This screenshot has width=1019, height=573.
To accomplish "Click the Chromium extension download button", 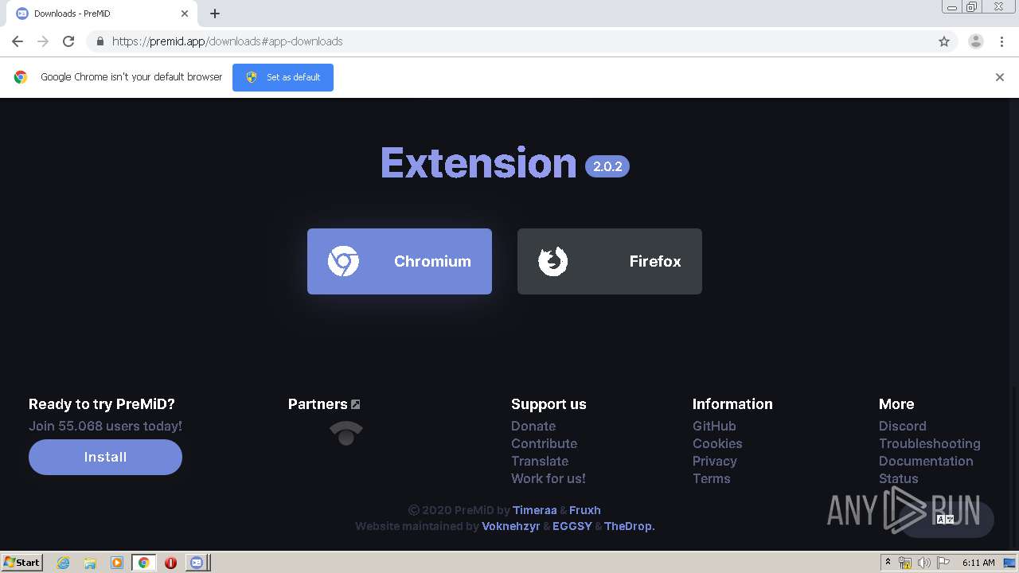I will click(x=400, y=261).
